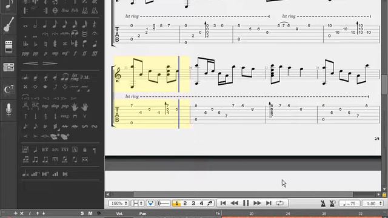Change the 100% zoom level
This screenshot has width=388, height=218.
[119, 203]
